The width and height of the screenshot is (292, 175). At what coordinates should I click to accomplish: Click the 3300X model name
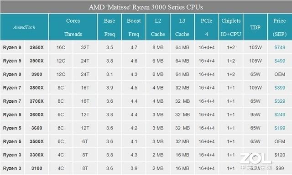[x=36, y=155]
